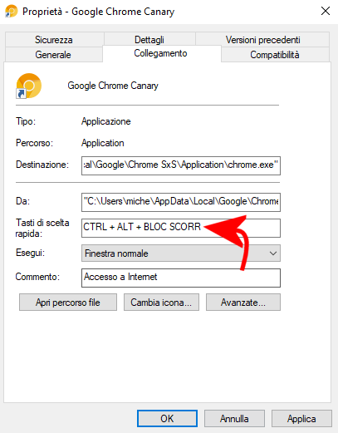Select the Collegamento tab
Viewport: 338px width, 433px height.
tap(161, 53)
